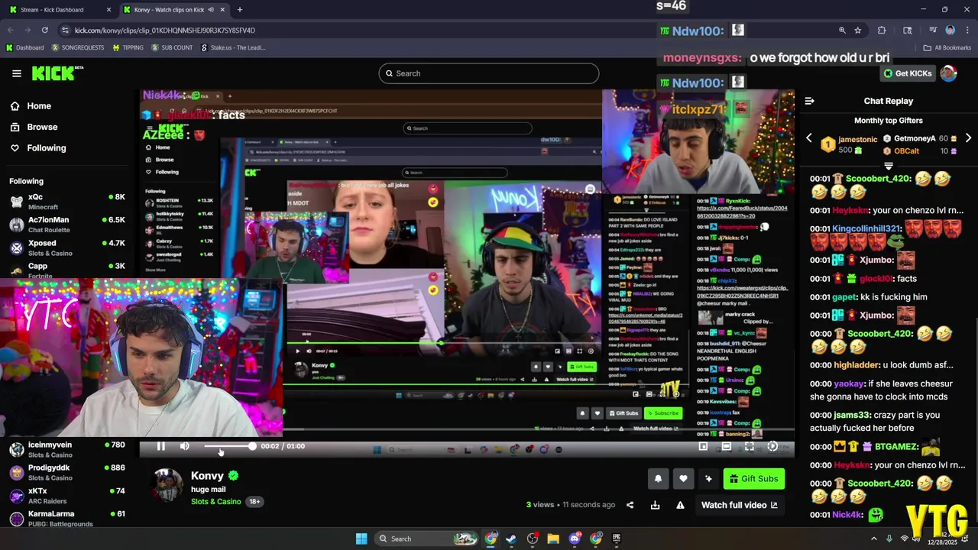Image resolution: width=978 pixels, height=550 pixels.
Task: Show previous top gifter
Action: 809,138
